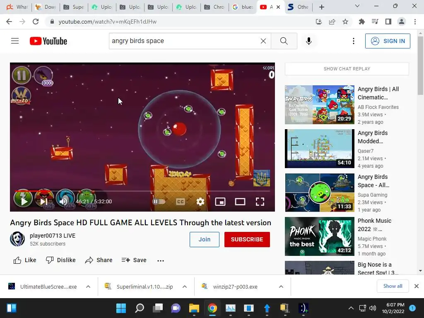This screenshot has width=424, height=318.
Task: Click the magnifier search button
Action: click(x=284, y=41)
